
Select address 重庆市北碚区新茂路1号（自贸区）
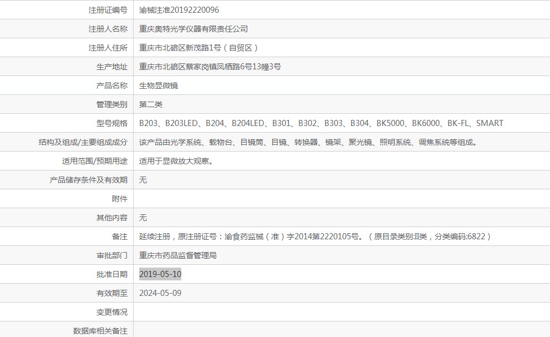coord(199,48)
